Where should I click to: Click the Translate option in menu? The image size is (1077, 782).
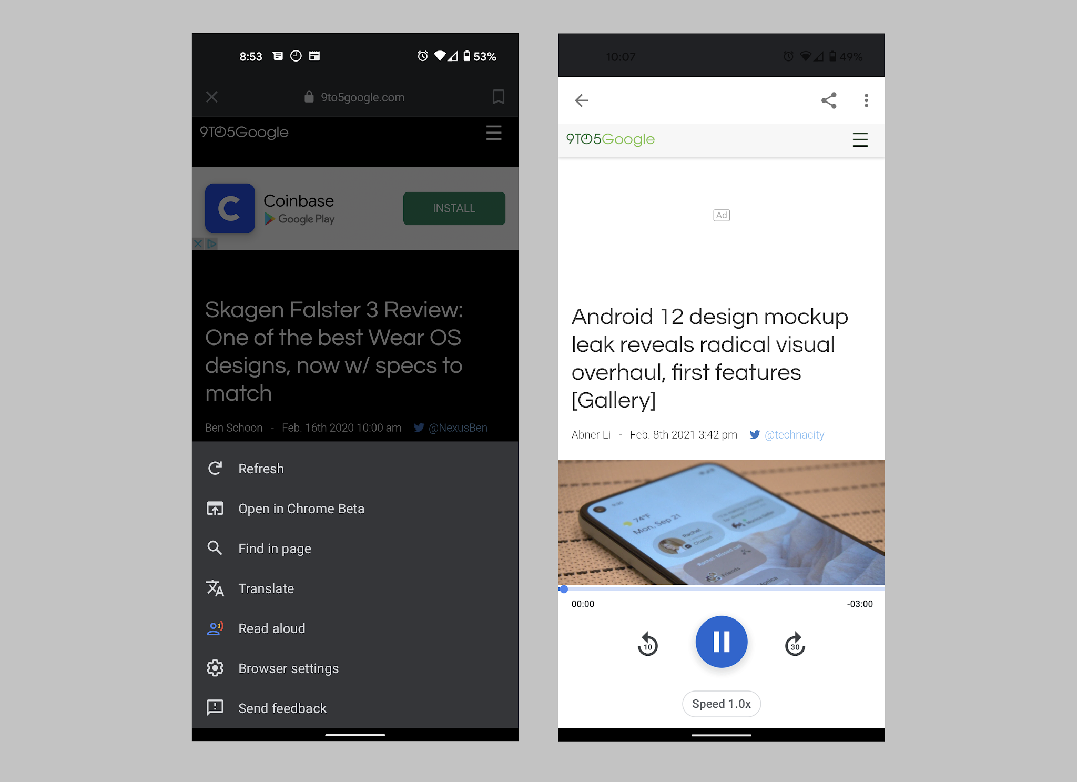tap(266, 588)
